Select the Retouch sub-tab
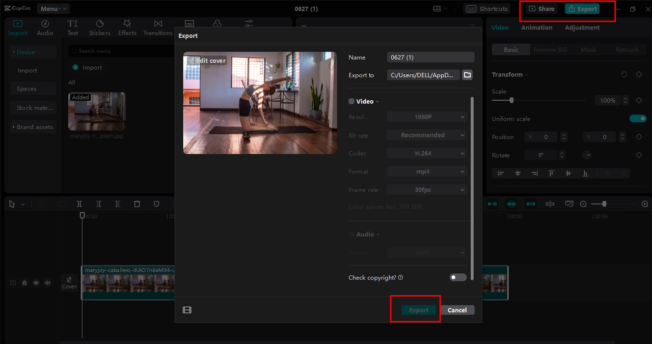 coord(627,49)
